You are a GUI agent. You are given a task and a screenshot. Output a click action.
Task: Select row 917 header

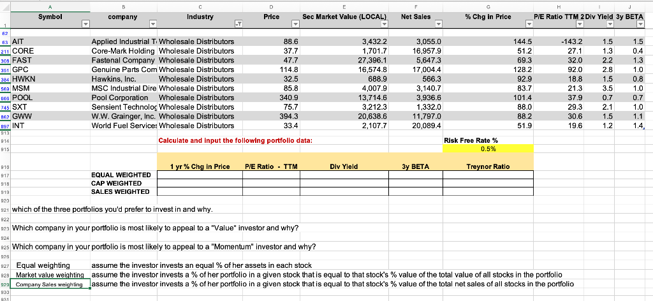pos(5,175)
